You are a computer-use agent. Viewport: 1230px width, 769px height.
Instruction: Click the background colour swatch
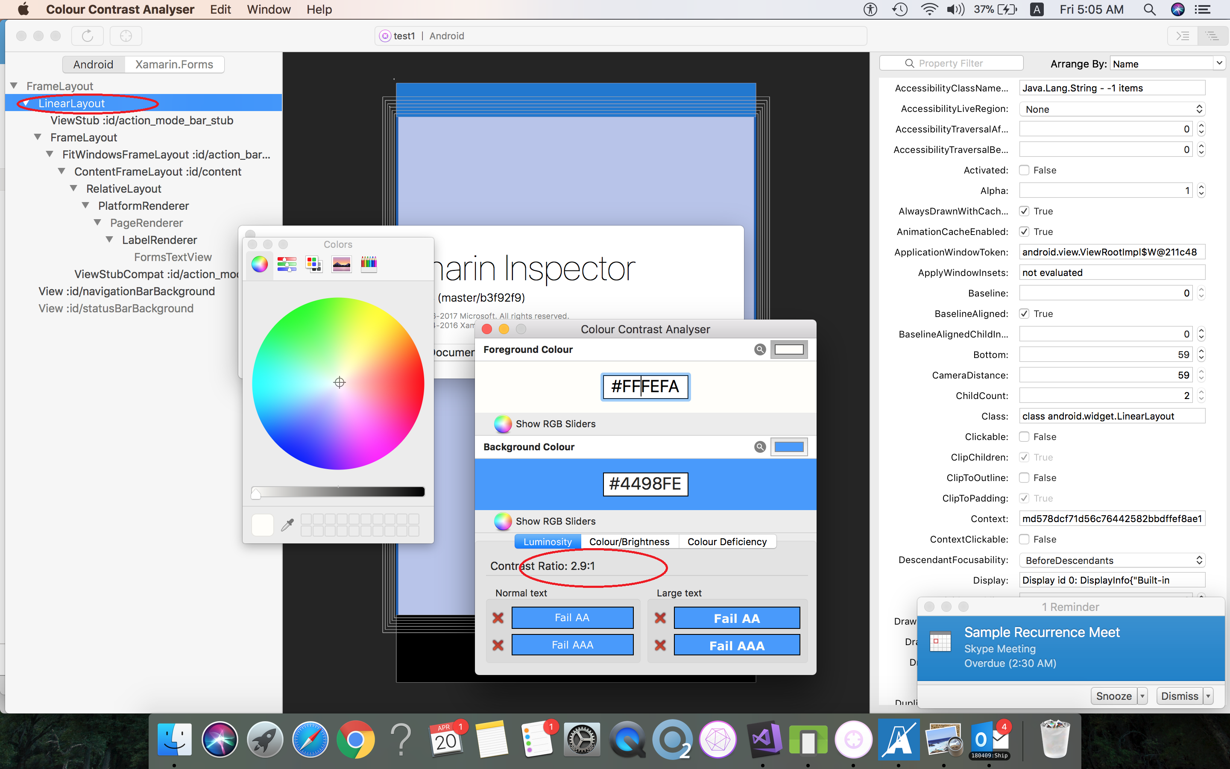coord(789,446)
